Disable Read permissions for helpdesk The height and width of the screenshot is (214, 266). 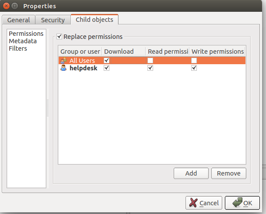pyautogui.click(x=150, y=68)
